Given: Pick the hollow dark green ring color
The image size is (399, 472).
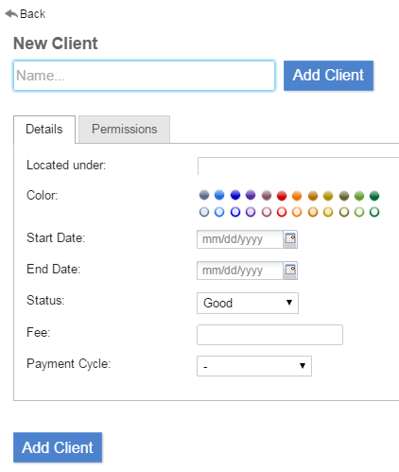Looking at the screenshot, I should click(374, 212).
